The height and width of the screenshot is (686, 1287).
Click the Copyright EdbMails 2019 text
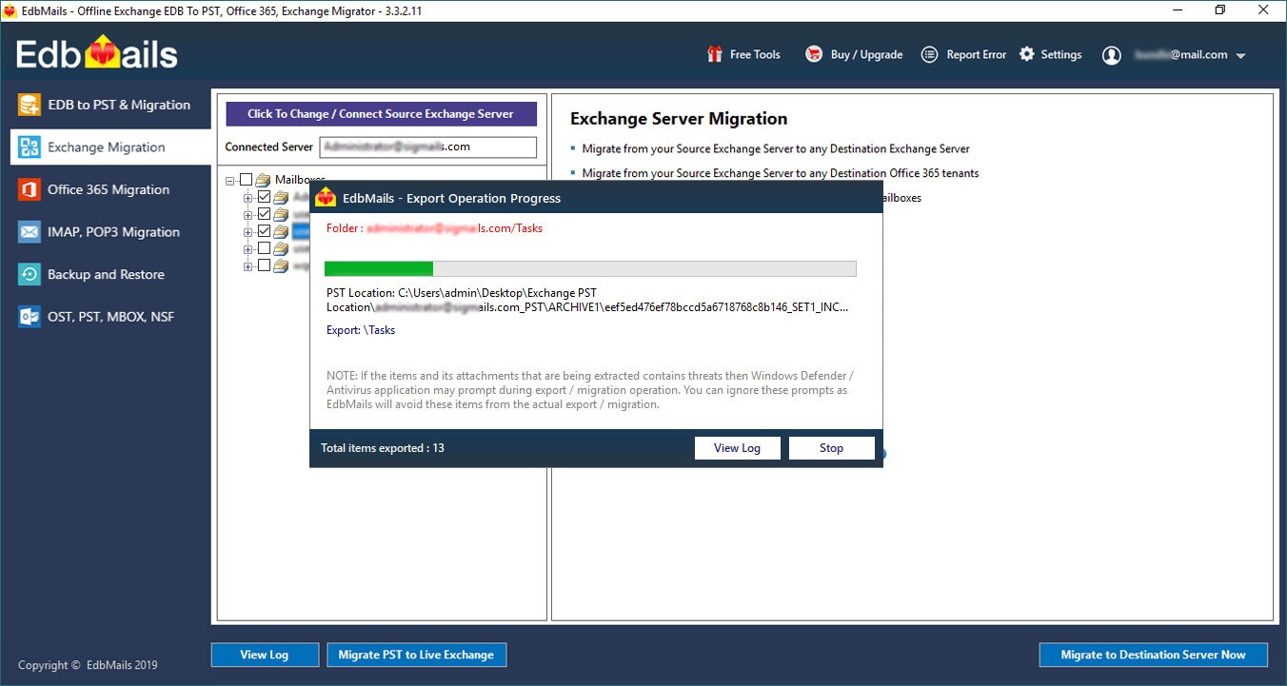pyautogui.click(x=88, y=665)
